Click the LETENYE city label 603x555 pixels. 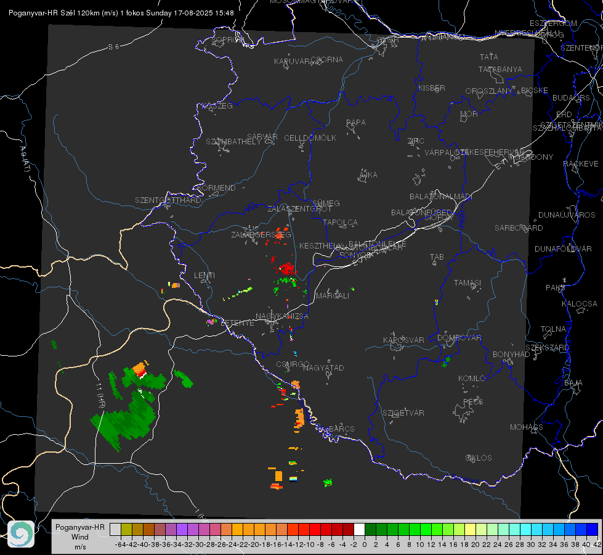237,323
